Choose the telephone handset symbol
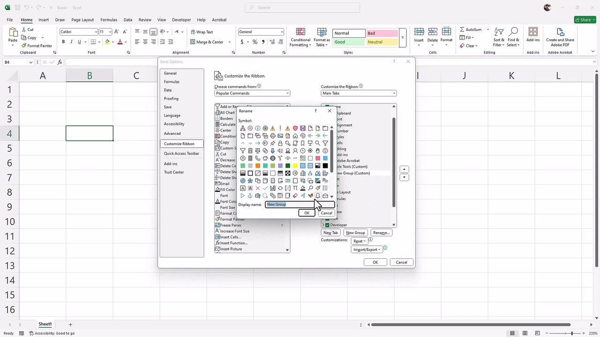600x337 pixels. click(x=258, y=158)
